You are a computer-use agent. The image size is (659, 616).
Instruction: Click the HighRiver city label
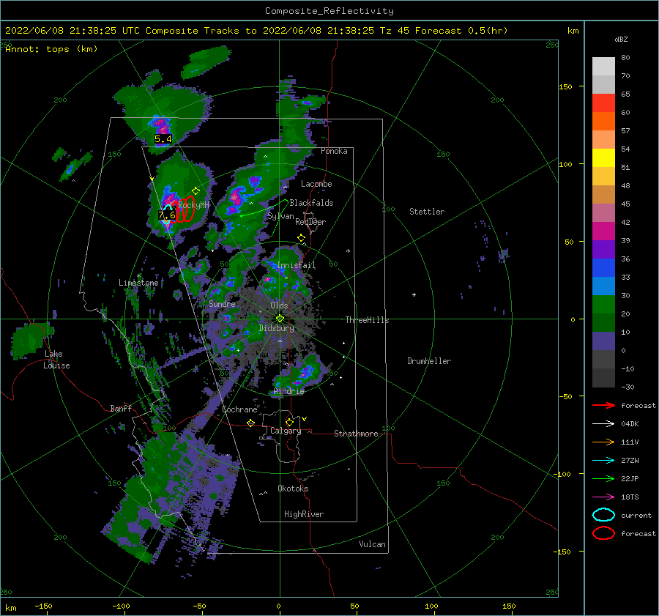tap(304, 514)
